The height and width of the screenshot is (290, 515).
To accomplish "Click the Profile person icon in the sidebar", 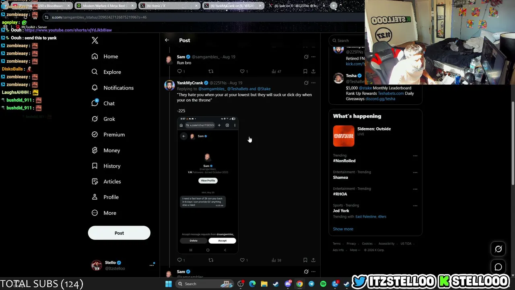I will pyautogui.click(x=95, y=197).
